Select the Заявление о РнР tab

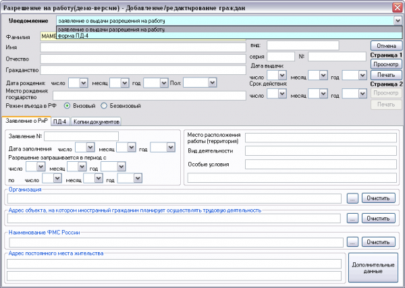click(26, 121)
